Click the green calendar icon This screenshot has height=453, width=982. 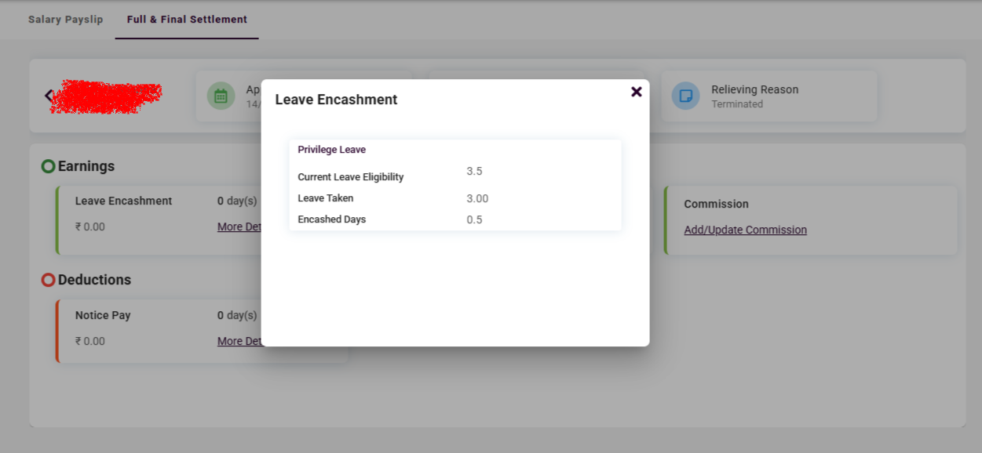click(221, 96)
